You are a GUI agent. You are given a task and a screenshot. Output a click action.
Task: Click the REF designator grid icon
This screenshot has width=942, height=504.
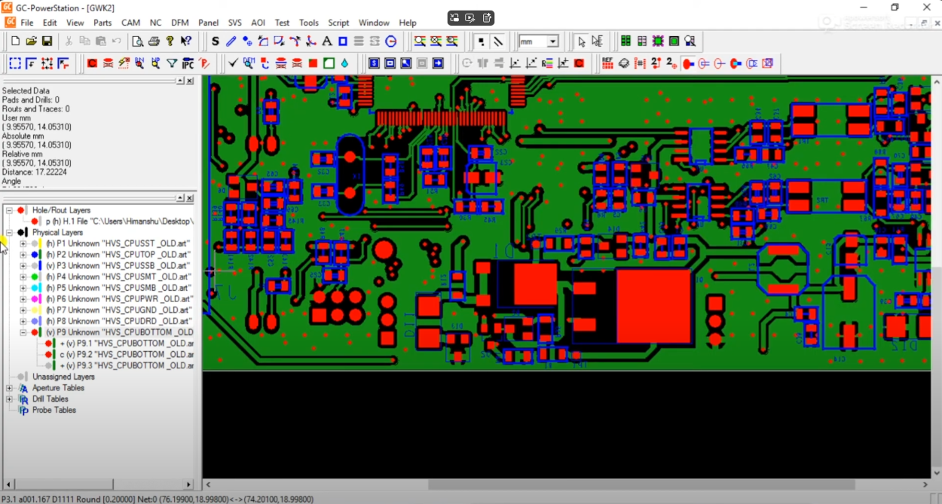[x=607, y=63]
